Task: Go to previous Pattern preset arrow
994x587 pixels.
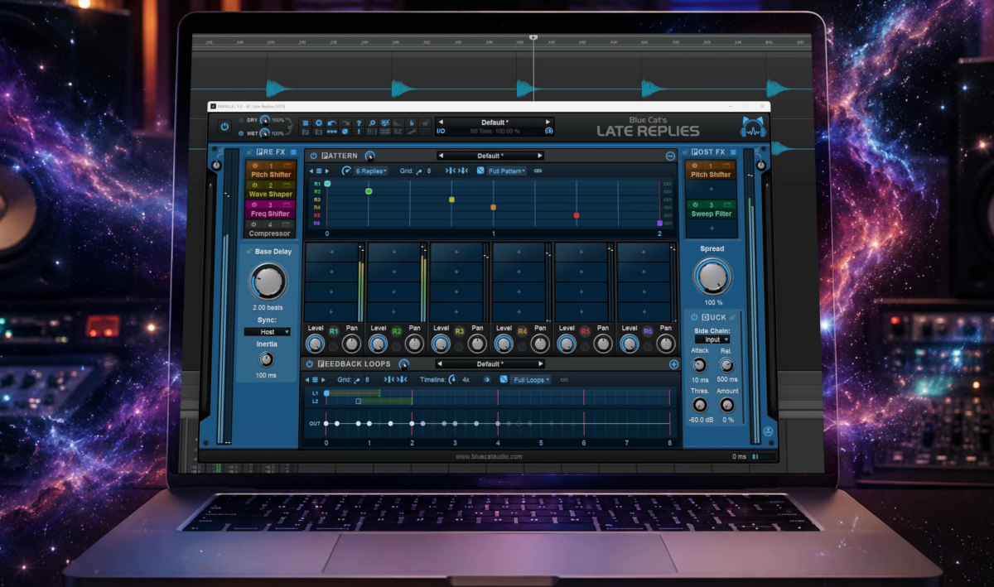Action: (441, 156)
